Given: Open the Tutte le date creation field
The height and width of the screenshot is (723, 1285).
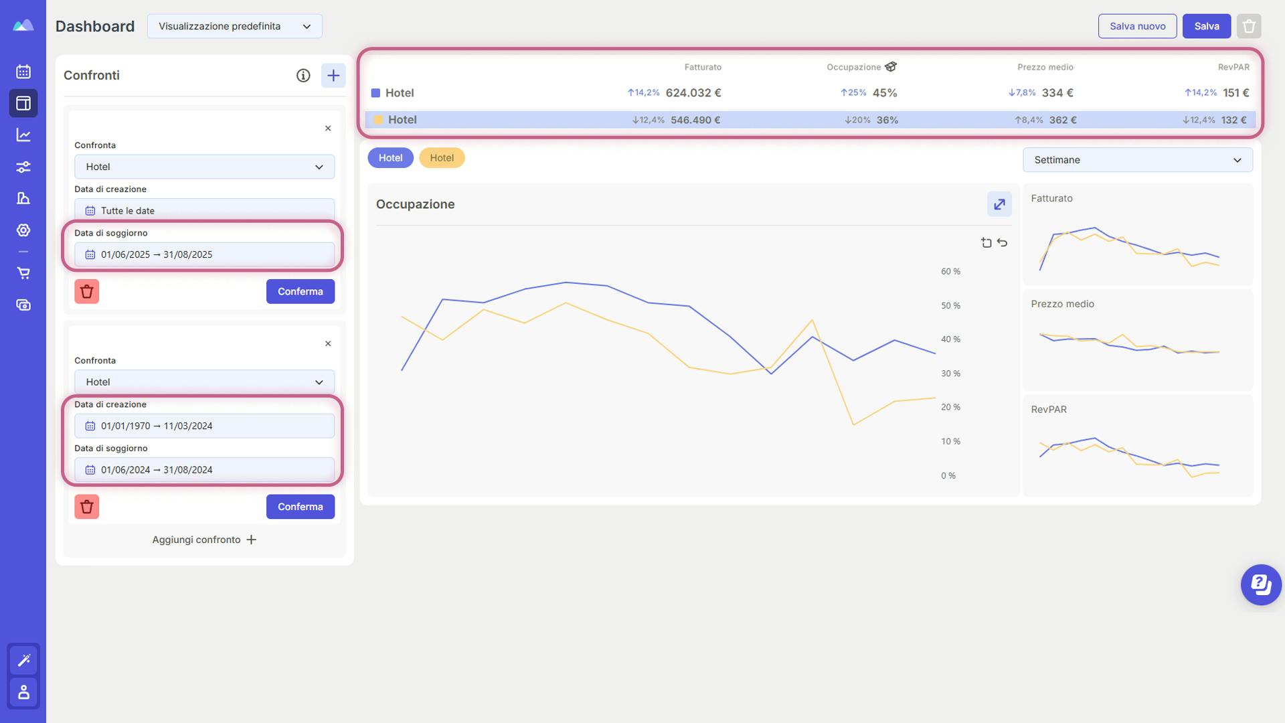Looking at the screenshot, I should click(x=205, y=211).
